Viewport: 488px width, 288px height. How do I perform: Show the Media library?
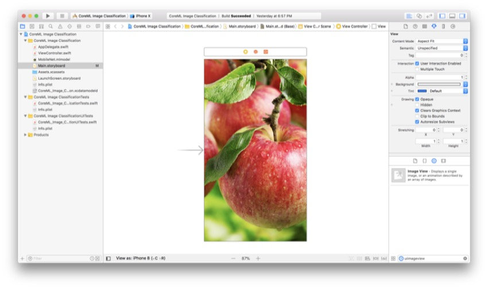pyautogui.click(x=443, y=161)
